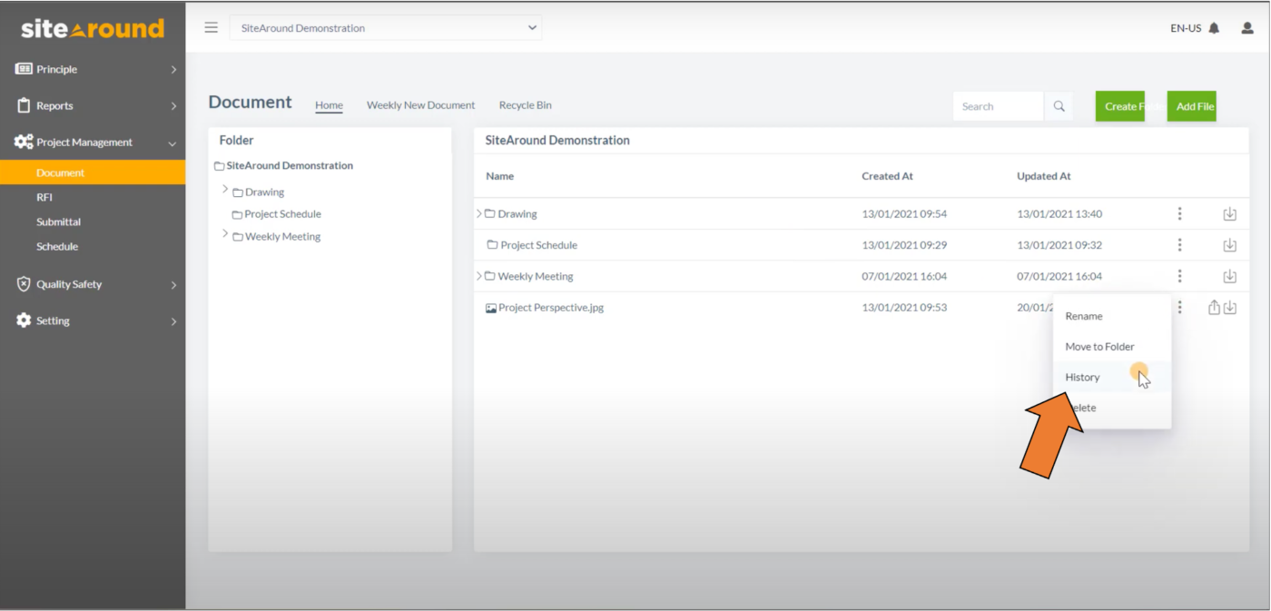The height and width of the screenshot is (611, 1271).
Task: Click the search magnifier icon
Action: click(x=1058, y=105)
